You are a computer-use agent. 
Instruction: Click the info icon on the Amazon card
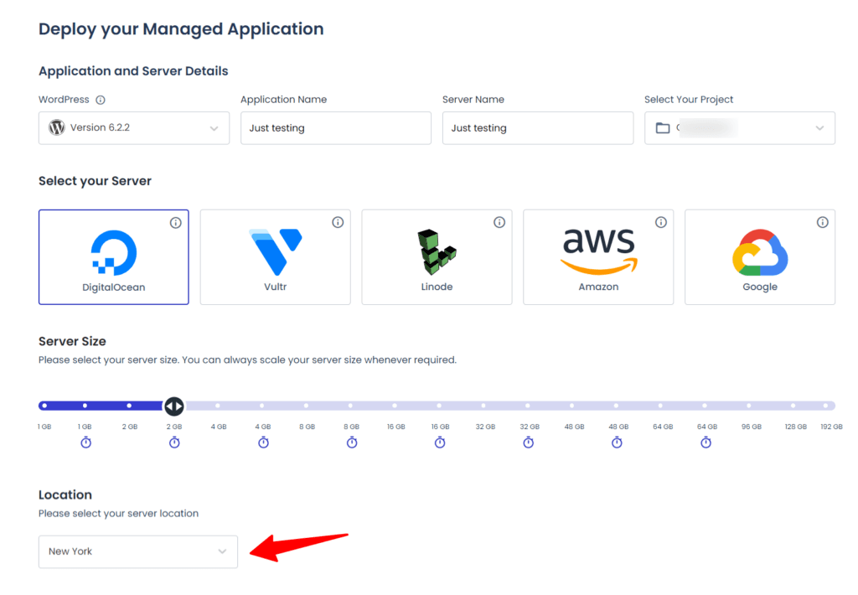660,222
